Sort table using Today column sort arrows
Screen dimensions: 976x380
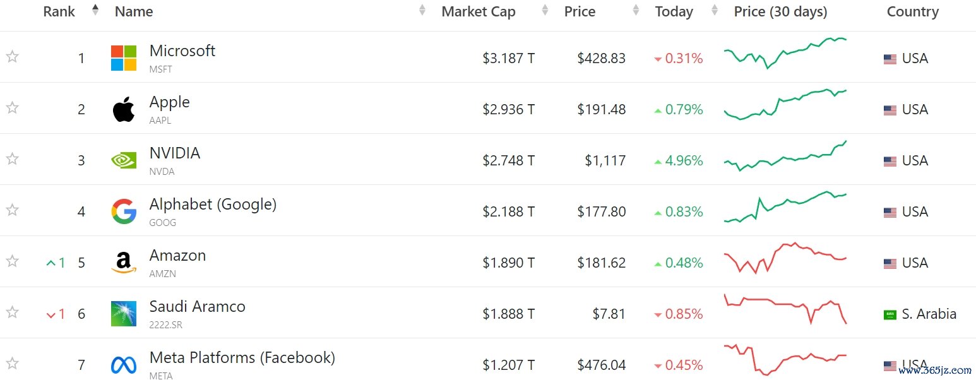(x=715, y=10)
